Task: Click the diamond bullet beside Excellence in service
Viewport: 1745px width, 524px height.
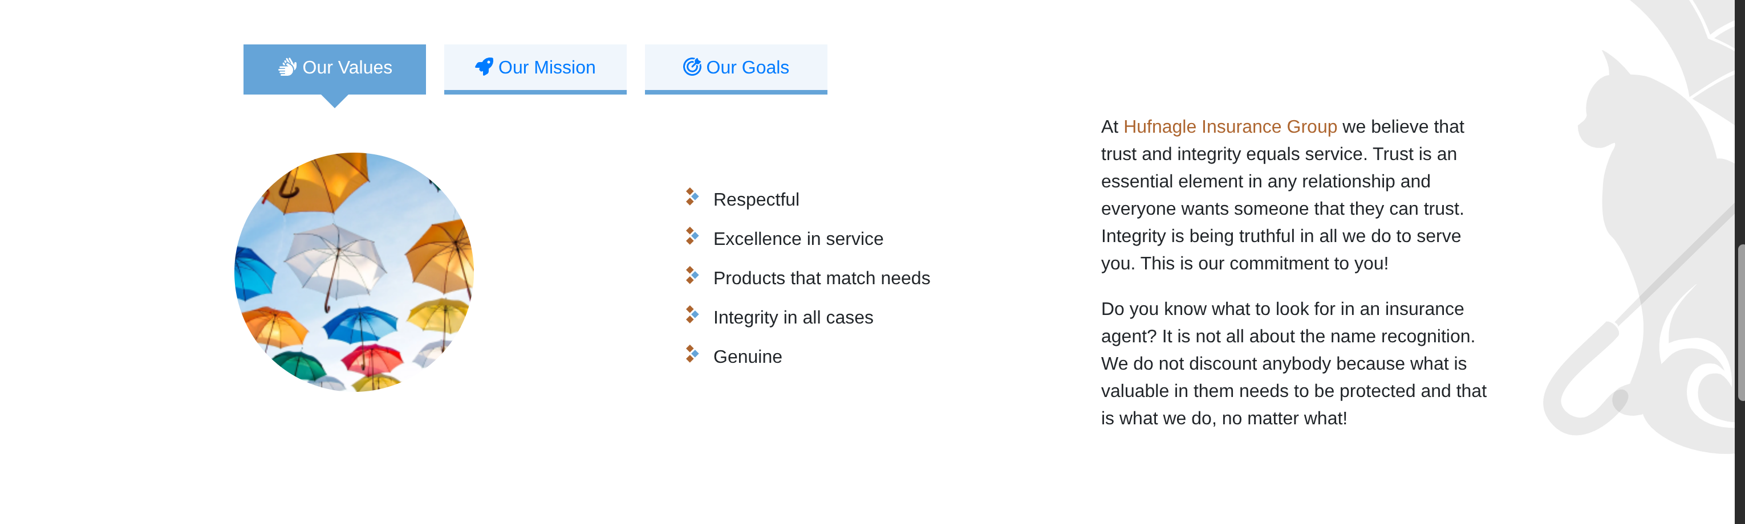Action: click(692, 236)
